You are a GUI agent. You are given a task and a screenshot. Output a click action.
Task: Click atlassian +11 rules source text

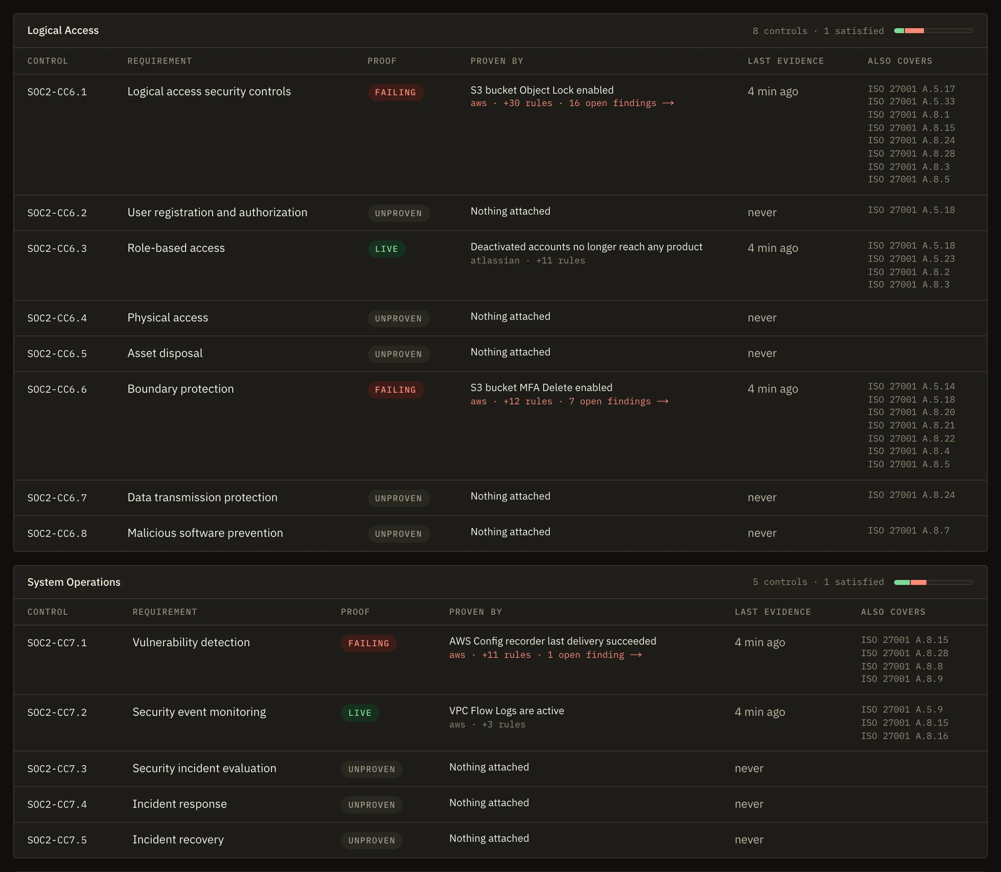pyautogui.click(x=528, y=261)
